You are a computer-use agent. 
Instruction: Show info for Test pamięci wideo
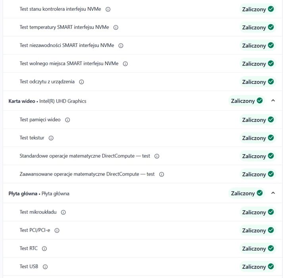(x=67, y=120)
